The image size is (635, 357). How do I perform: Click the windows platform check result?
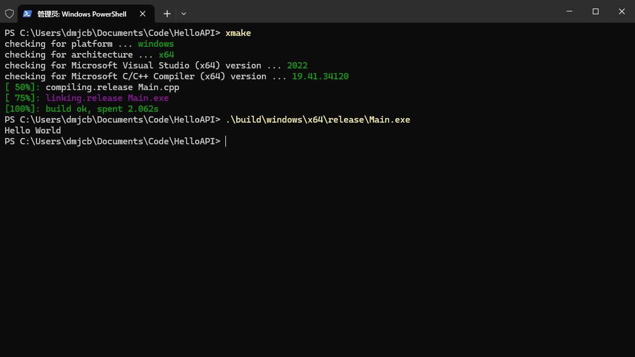point(155,43)
